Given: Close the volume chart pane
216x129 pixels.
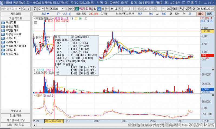Looking at the screenshot, I should (213, 70).
